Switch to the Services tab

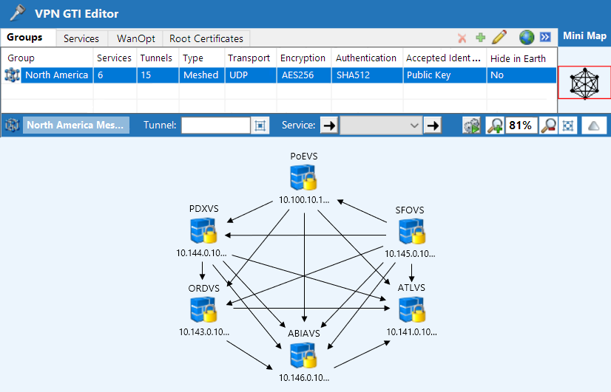click(x=81, y=38)
